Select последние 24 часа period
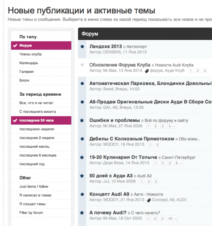This screenshot has height=226, width=212. 41,120
